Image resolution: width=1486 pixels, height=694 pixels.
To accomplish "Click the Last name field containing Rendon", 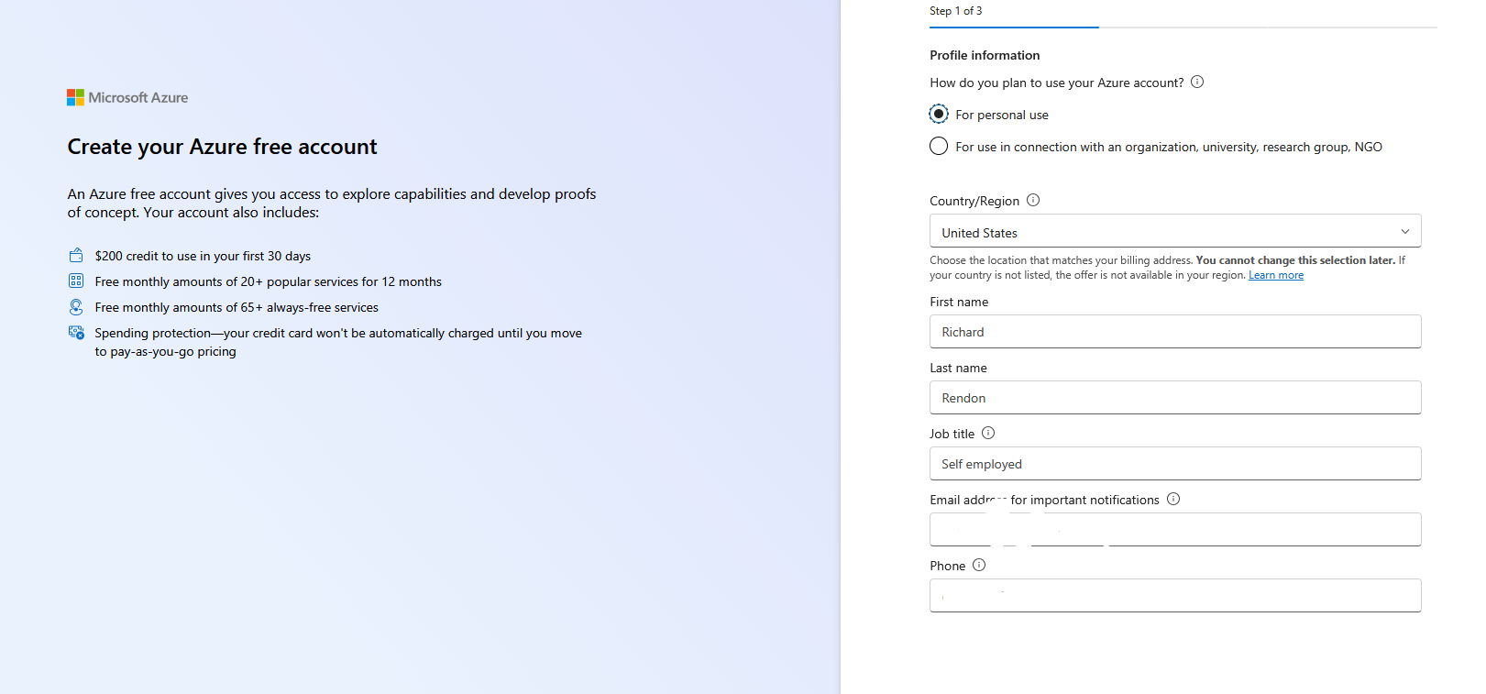I will tap(1175, 398).
